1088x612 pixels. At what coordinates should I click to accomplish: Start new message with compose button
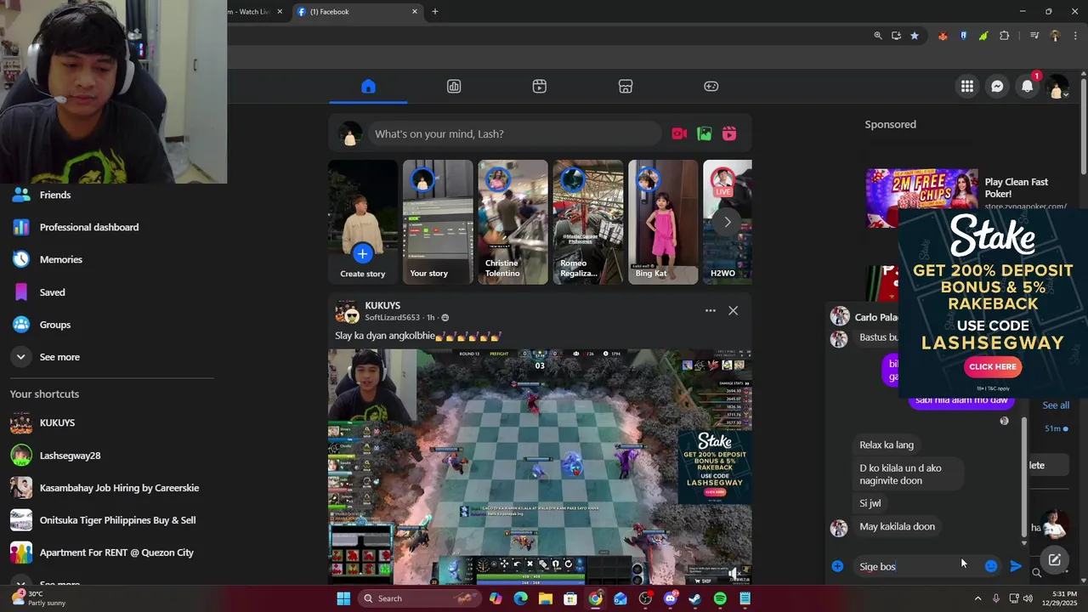point(1054,559)
